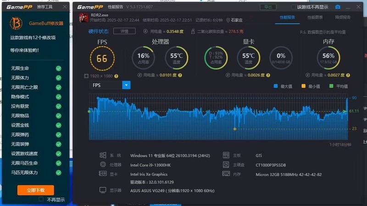Toggle the 马匹无限体力 cheat checkmark
The image size is (367, 206).
point(59,173)
